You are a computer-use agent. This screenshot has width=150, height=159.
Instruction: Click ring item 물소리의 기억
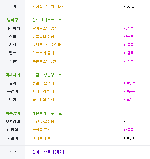pos(43,100)
